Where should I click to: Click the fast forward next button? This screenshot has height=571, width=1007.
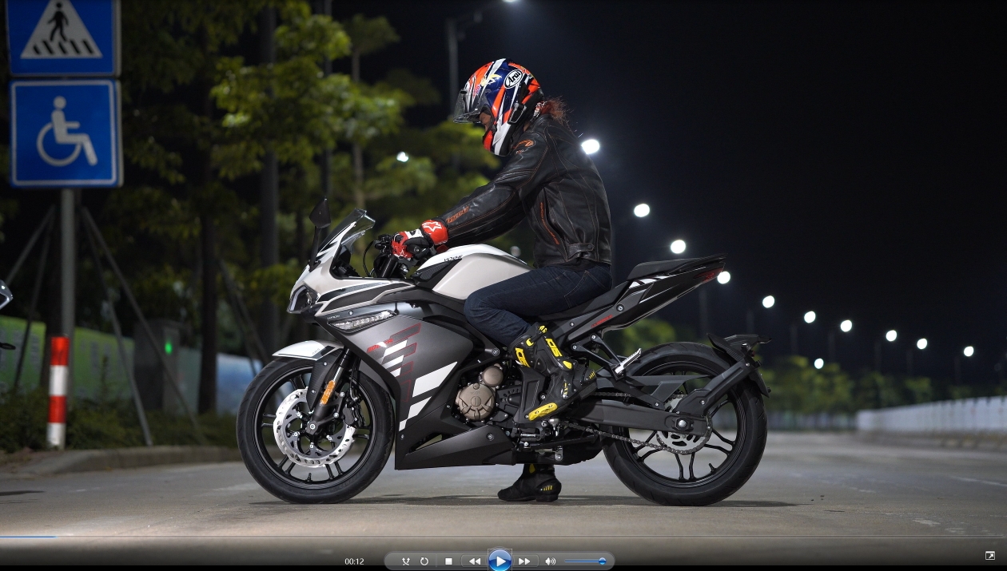(x=524, y=561)
